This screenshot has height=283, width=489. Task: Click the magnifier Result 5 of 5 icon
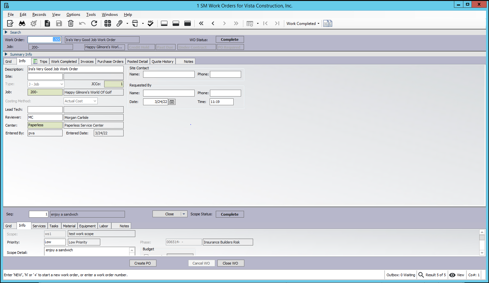click(421, 275)
